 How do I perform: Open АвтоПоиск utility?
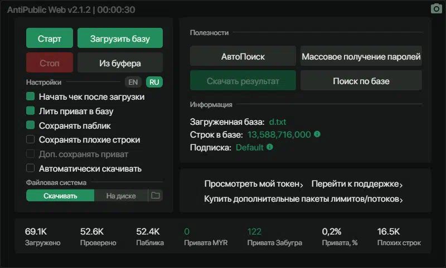243,56
